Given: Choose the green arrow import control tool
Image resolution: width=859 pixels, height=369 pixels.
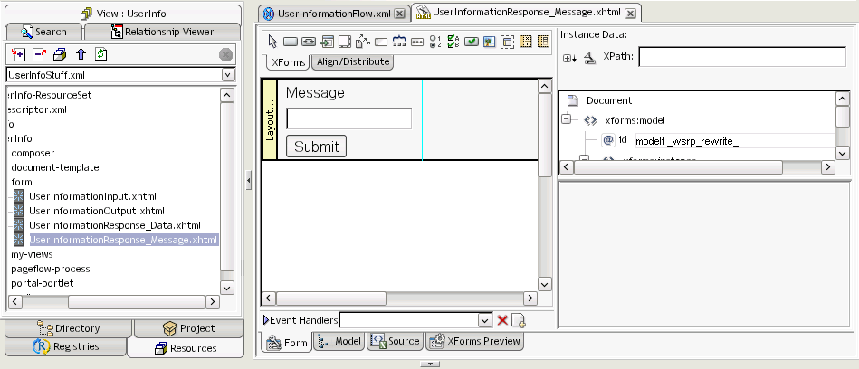Looking at the screenshot, I should [327, 42].
